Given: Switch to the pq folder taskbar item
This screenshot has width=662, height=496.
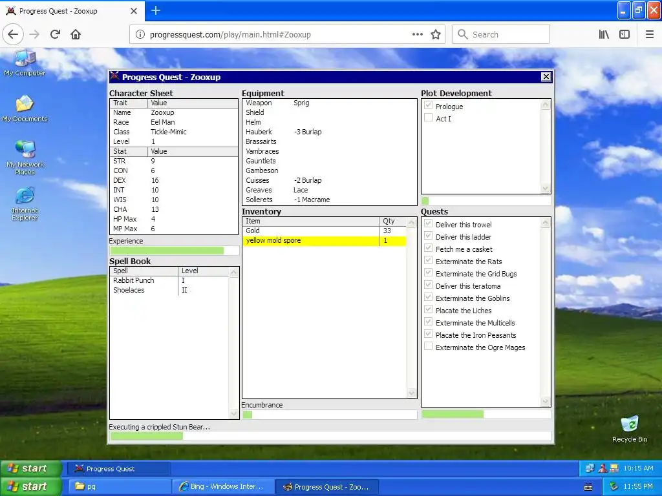Looking at the screenshot, I should pyautogui.click(x=119, y=487).
